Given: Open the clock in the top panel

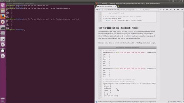Looking at the screenshot, I should coord(178,1).
